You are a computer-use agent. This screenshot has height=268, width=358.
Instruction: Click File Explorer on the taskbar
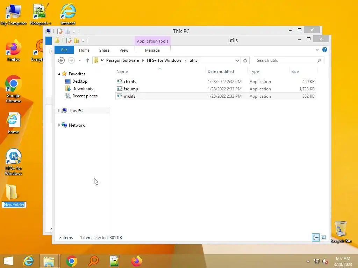[50, 261]
